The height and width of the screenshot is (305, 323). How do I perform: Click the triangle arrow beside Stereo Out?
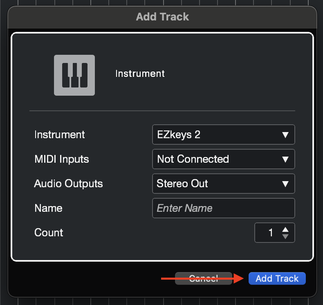coord(285,184)
